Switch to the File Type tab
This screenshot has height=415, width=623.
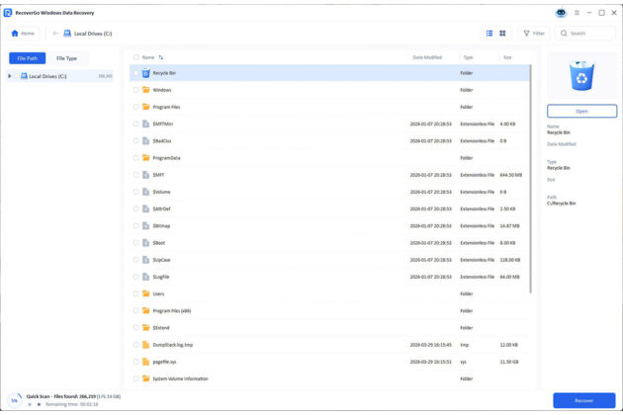66,58
